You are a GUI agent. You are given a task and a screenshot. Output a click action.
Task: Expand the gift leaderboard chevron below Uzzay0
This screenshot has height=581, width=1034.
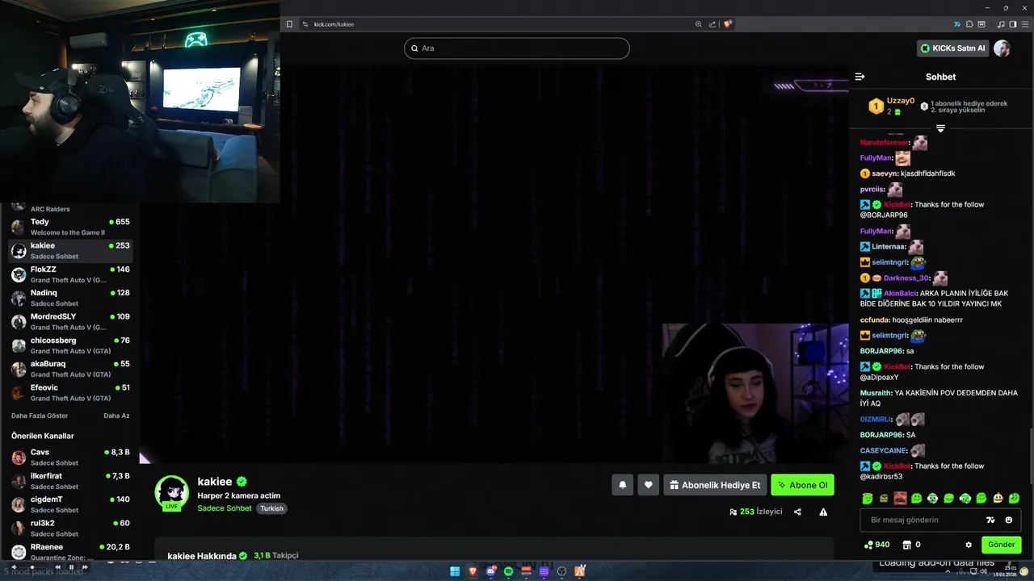click(940, 128)
